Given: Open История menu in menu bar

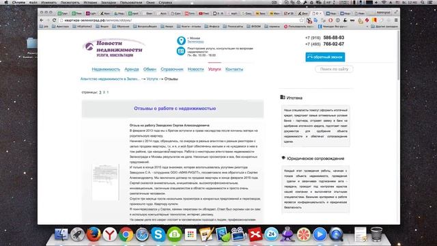Looking at the screenshot, I should [x=90, y=3].
